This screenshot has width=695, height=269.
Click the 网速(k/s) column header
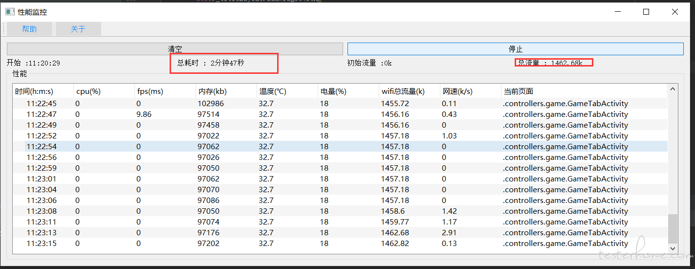pyautogui.click(x=471, y=91)
